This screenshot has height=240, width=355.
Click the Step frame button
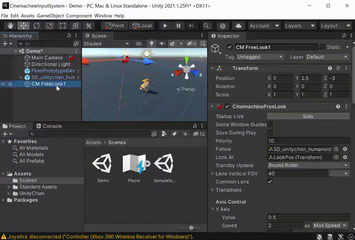tap(191, 26)
